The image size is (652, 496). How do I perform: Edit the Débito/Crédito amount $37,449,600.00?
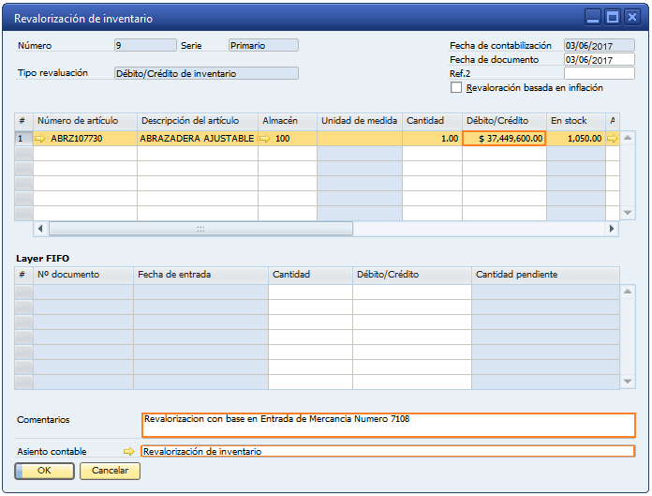(x=504, y=139)
